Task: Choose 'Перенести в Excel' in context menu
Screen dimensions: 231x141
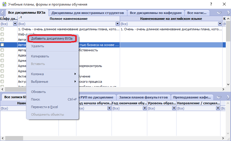Action: point(52,107)
